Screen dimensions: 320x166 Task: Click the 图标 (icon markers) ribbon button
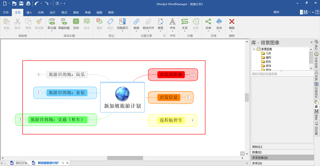pyautogui.click(x=99, y=24)
